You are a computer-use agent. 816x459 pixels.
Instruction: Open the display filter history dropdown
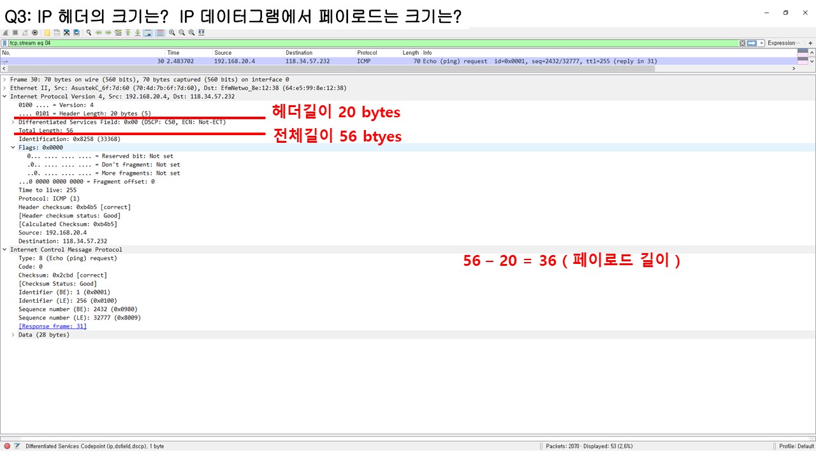pos(761,43)
